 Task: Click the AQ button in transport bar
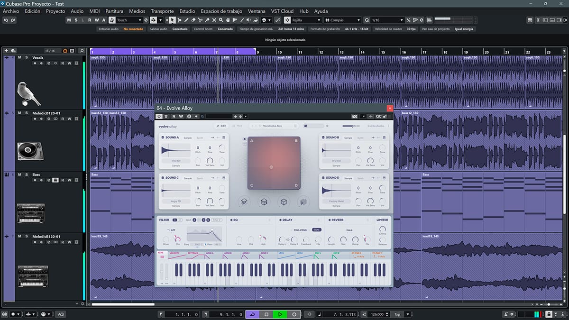point(61,314)
